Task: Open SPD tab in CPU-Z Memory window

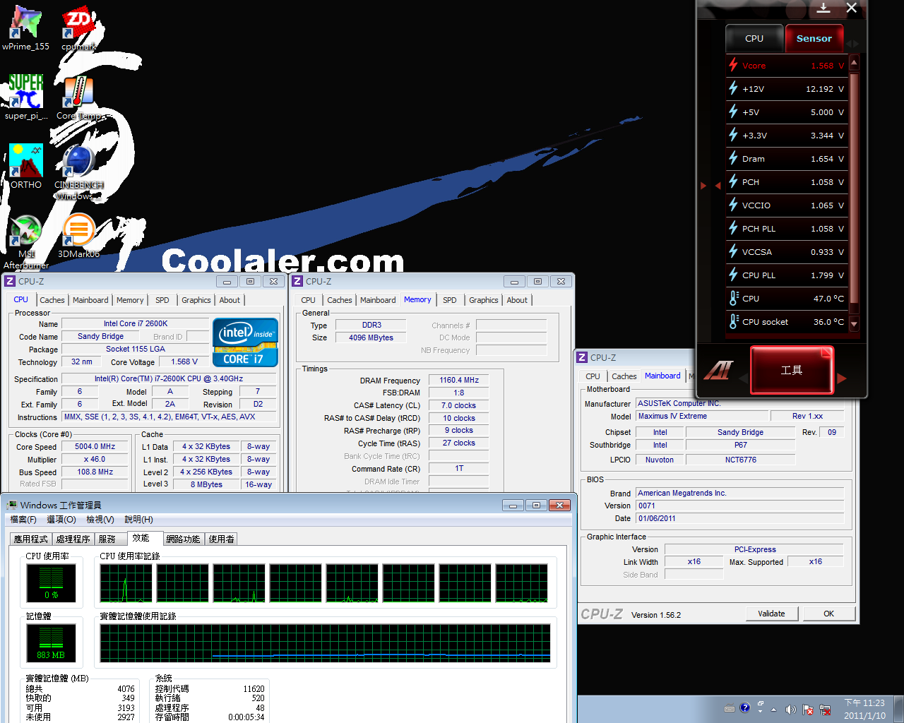Action: point(450,300)
